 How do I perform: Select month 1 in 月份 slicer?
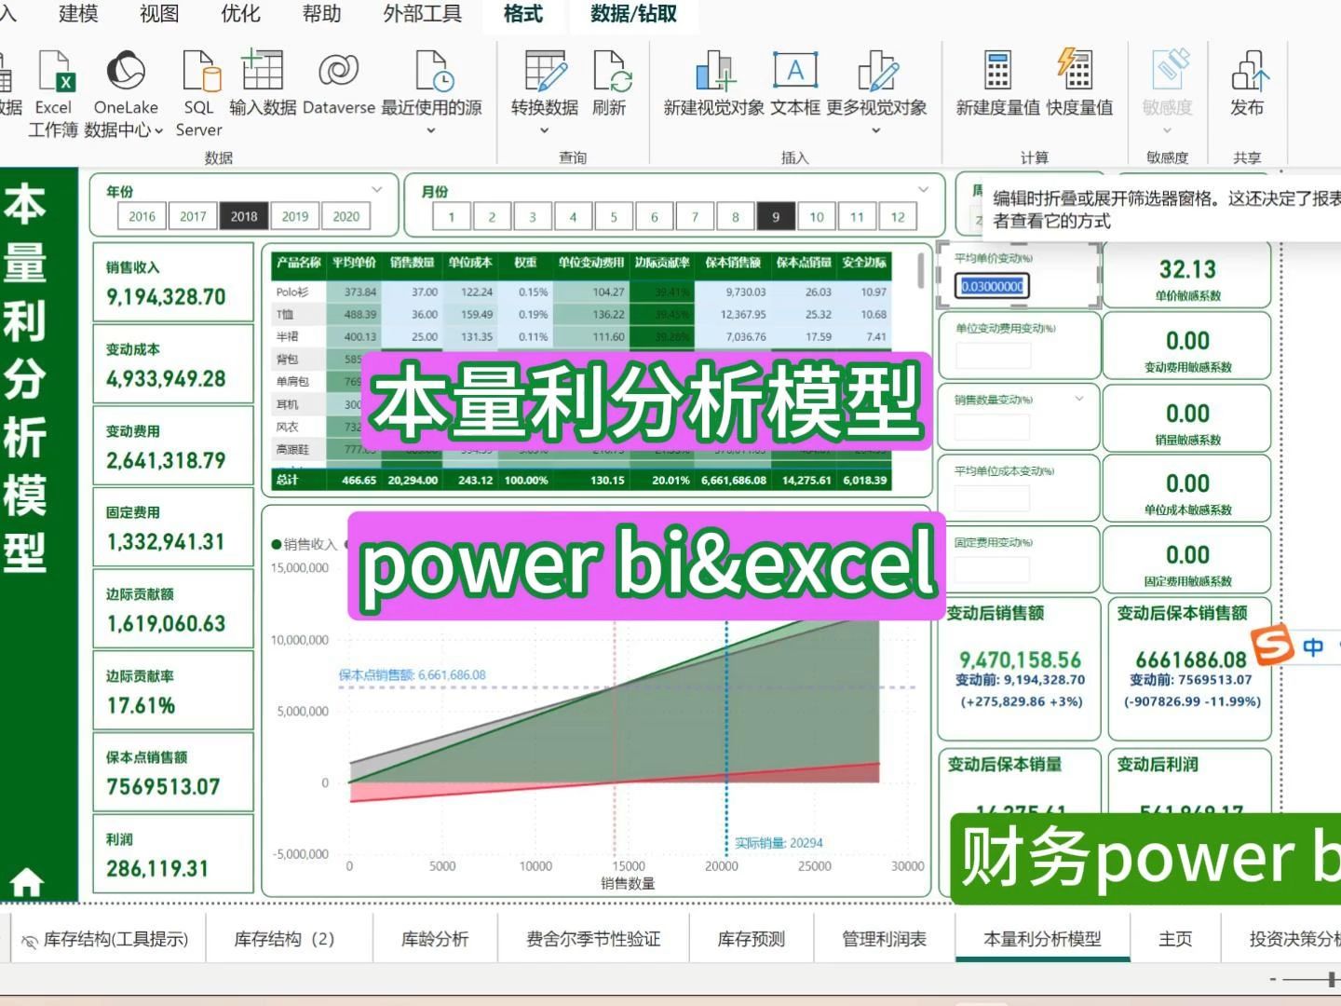[452, 217]
